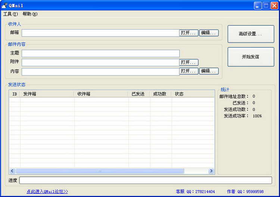
Task: Sort list by 状态 column header
Action: [193, 94]
